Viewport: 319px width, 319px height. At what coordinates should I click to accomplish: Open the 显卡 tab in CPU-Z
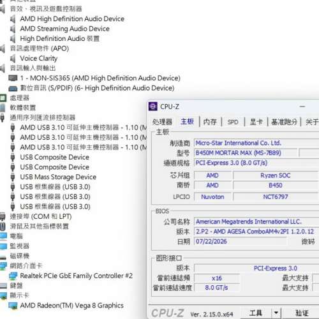coord(256,122)
